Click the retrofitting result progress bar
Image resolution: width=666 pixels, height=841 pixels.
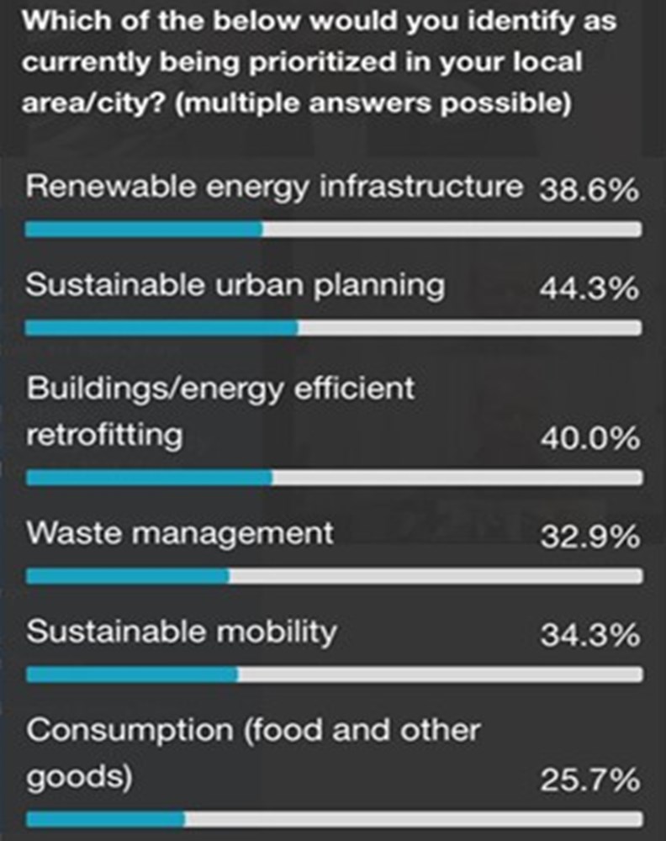[334, 478]
